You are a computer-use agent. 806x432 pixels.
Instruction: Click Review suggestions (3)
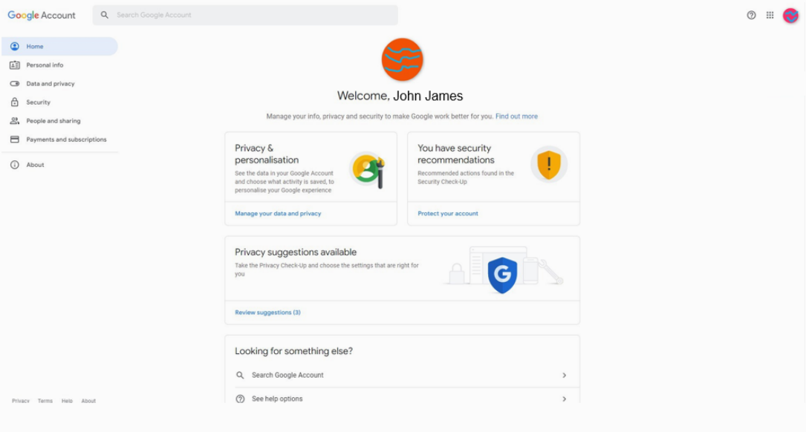pyautogui.click(x=268, y=312)
